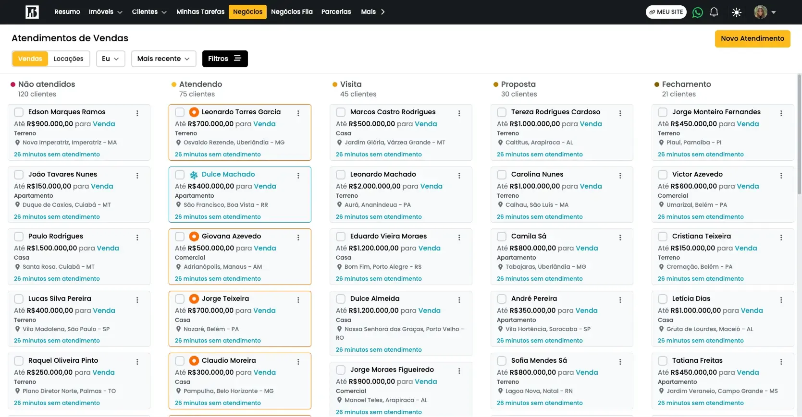Open the caret next to user avatar
802x417 pixels.
tap(774, 12)
